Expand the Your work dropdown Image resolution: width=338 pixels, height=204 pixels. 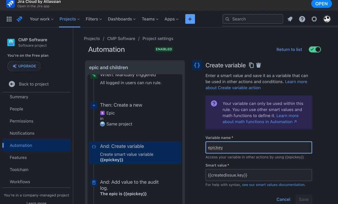tap(42, 19)
